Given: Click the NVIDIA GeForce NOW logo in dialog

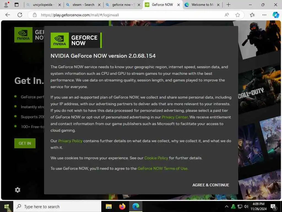Looking at the screenshot, I should point(76,40).
